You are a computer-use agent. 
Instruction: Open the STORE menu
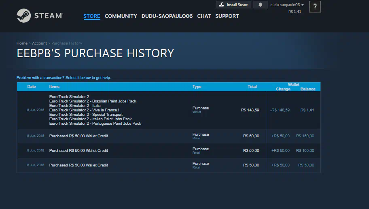(92, 16)
